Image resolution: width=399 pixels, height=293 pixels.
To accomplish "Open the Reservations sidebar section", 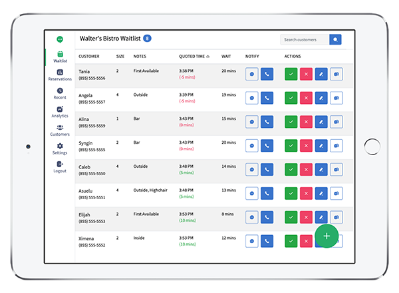I will tap(60, 75).
